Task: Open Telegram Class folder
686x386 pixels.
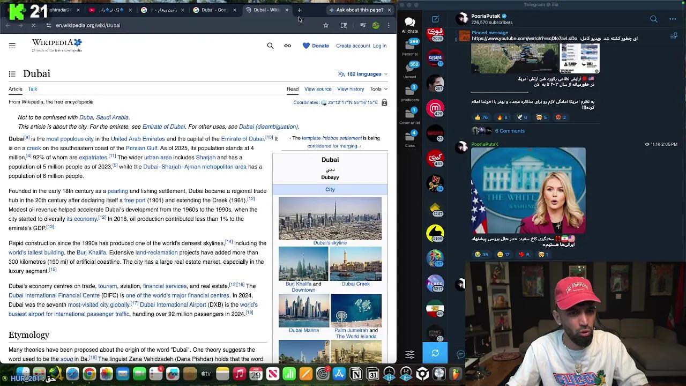Action: click(410, 138)
